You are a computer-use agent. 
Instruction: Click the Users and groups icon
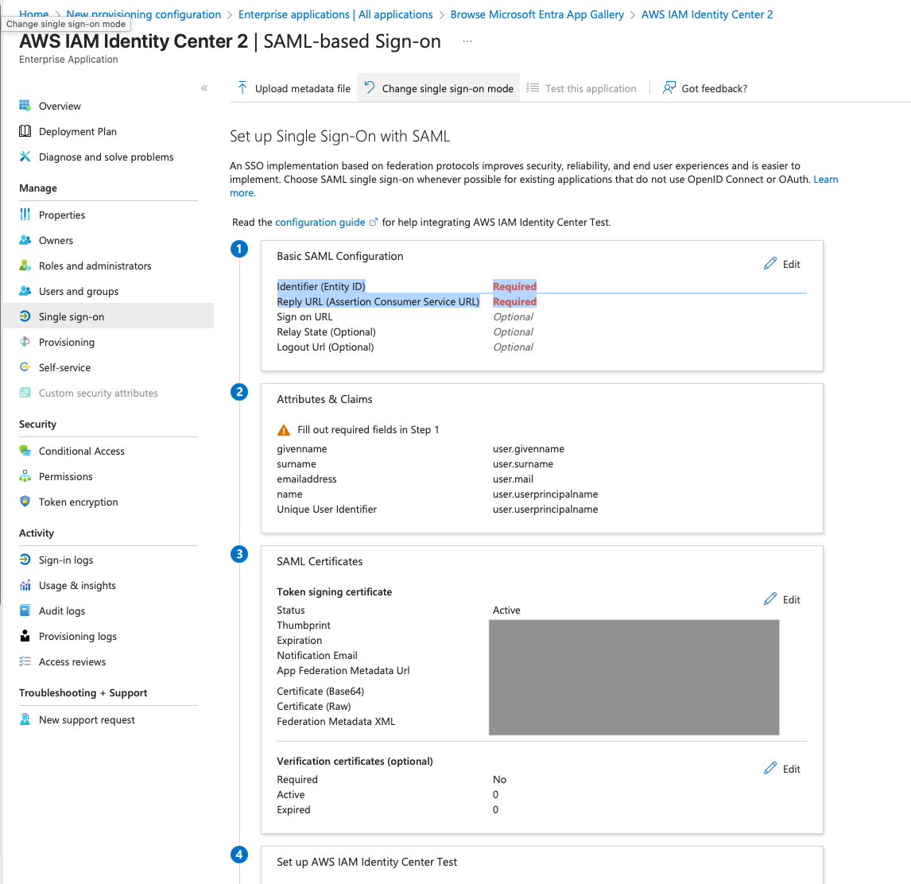coord(25,291)
